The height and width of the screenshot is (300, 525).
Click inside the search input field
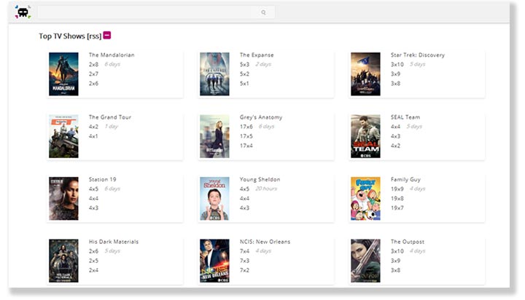tap(146, 12)
